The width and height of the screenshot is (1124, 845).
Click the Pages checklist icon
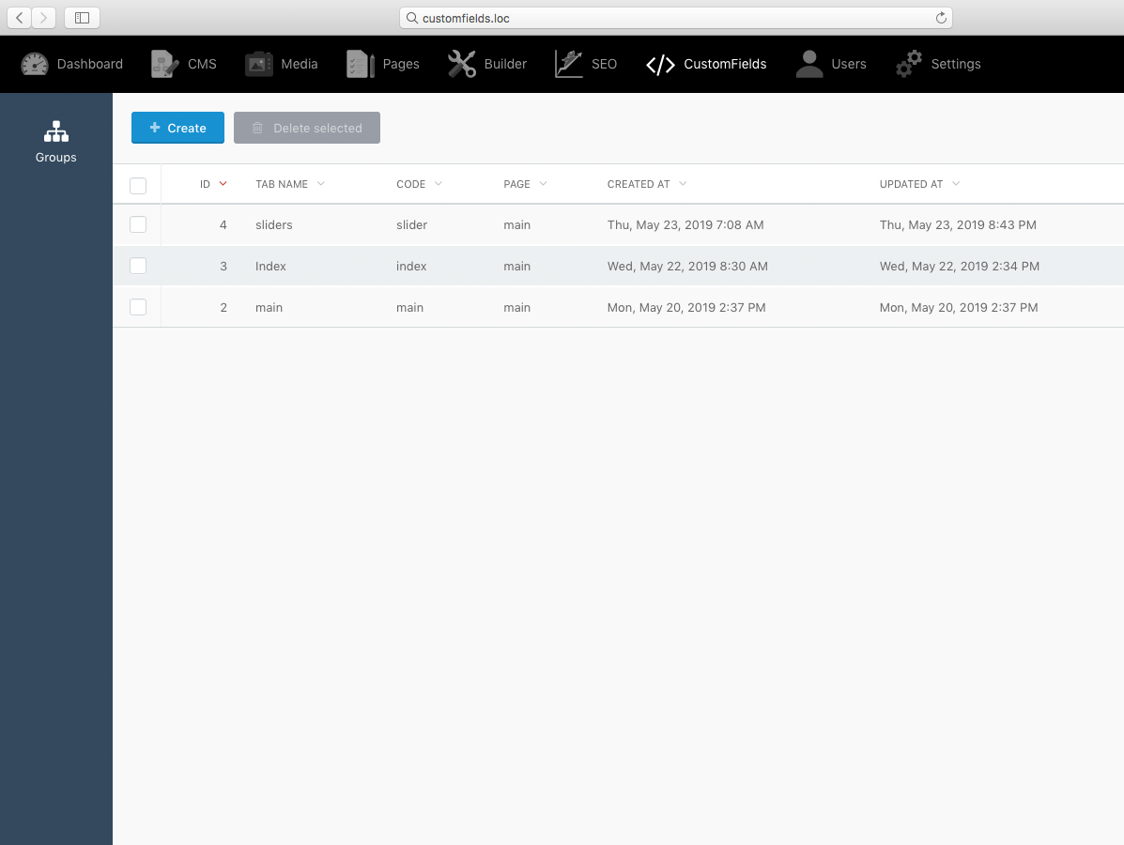point(360,64)
